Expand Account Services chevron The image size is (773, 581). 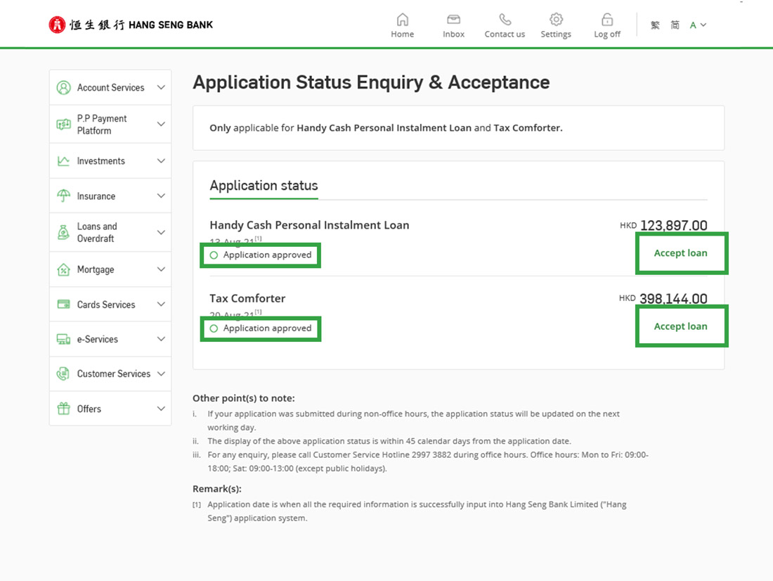coord(161,87)
